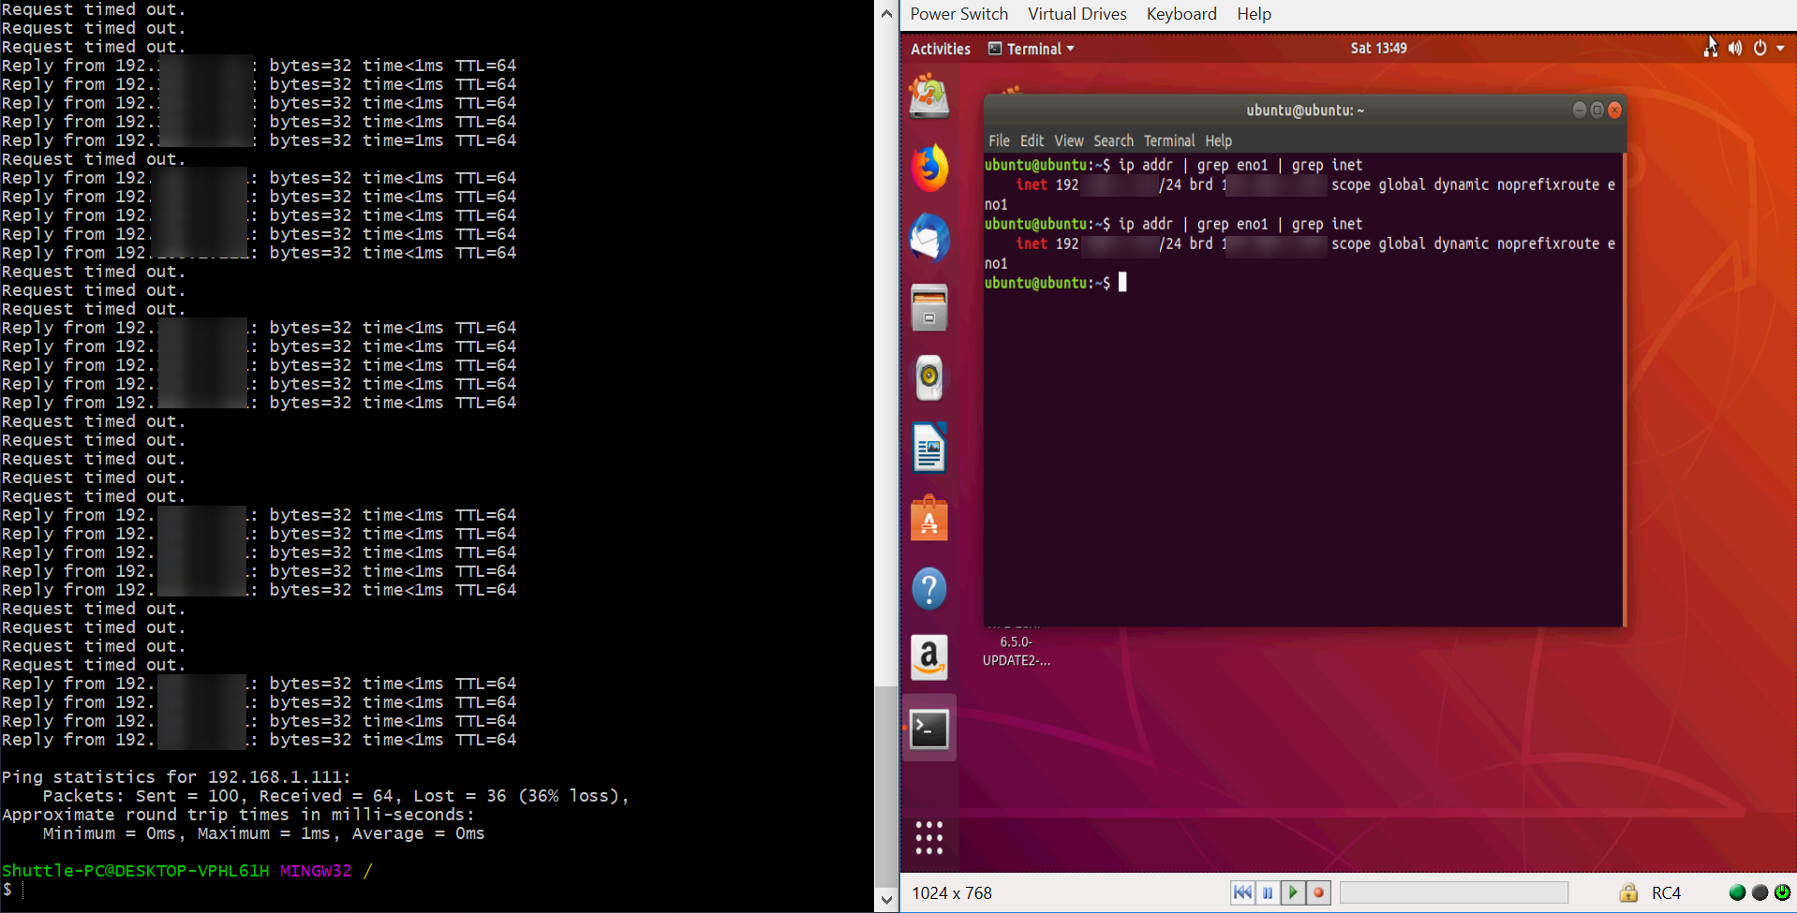The width and height of the screenshot is (1797, 913).
Task: Click the green play button
Action: point(1293,892)
